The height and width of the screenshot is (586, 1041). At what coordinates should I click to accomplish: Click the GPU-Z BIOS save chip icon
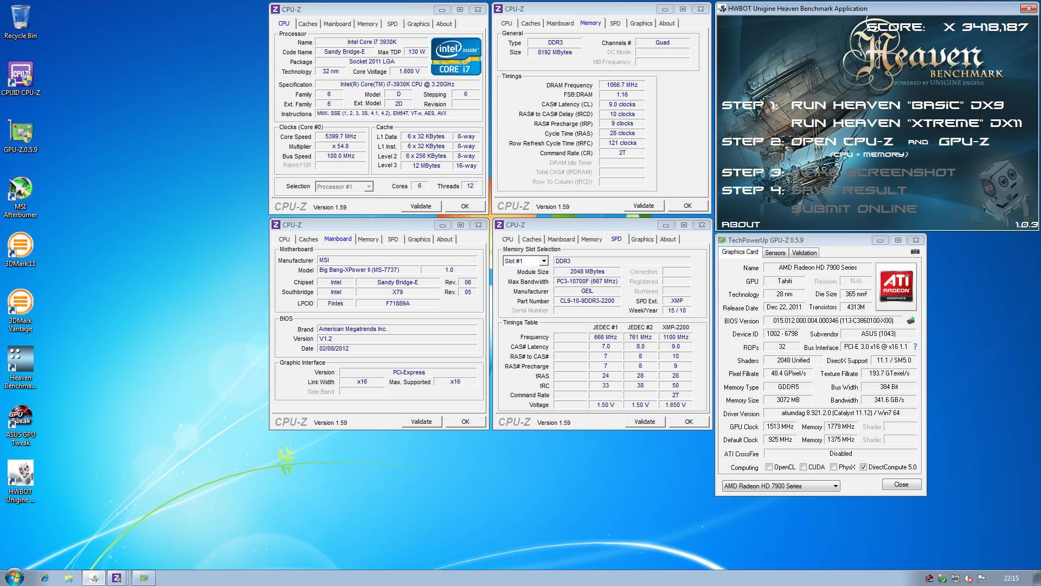[911, 321]
